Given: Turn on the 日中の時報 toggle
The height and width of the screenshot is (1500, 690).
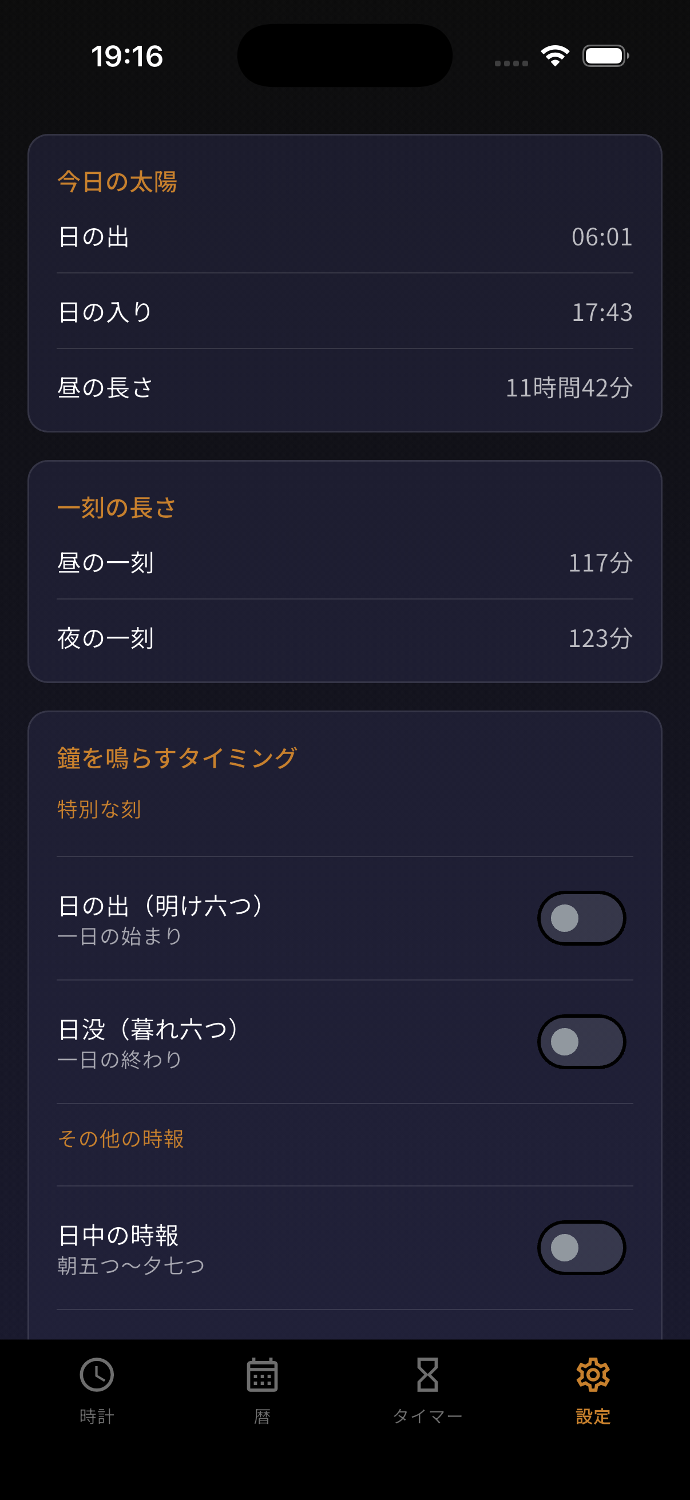Looking at the screenshot, I should click(581, 1248).
